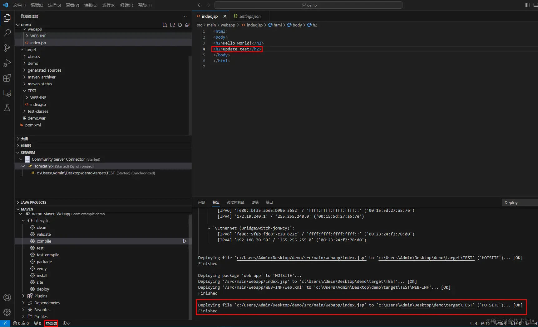The height and width of the screenshot is (327, 538).
Task: Open the 文件(F) menu
Action: pos(19,5)
